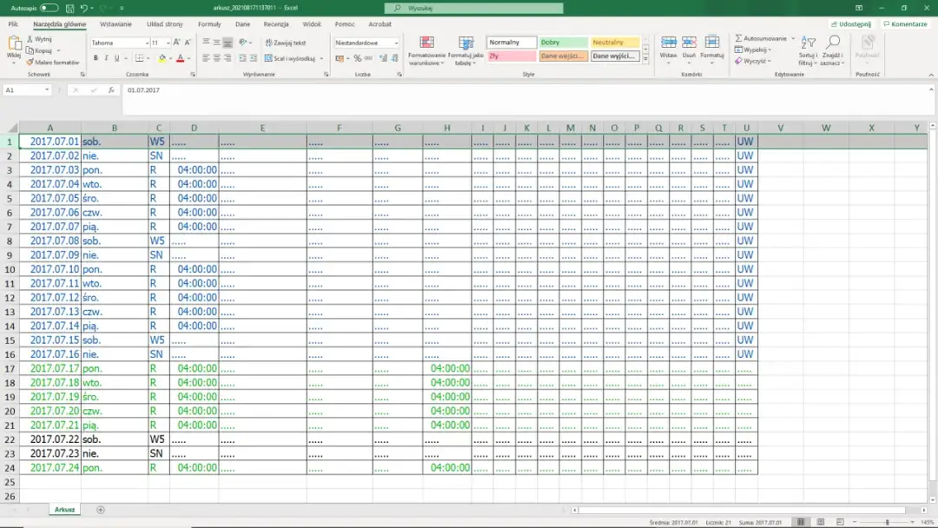Click the Malarz formatów format painter
Image resolution: width=938 pixels, height=528 pixels.
pyautogui.click(x=54, y=63)
